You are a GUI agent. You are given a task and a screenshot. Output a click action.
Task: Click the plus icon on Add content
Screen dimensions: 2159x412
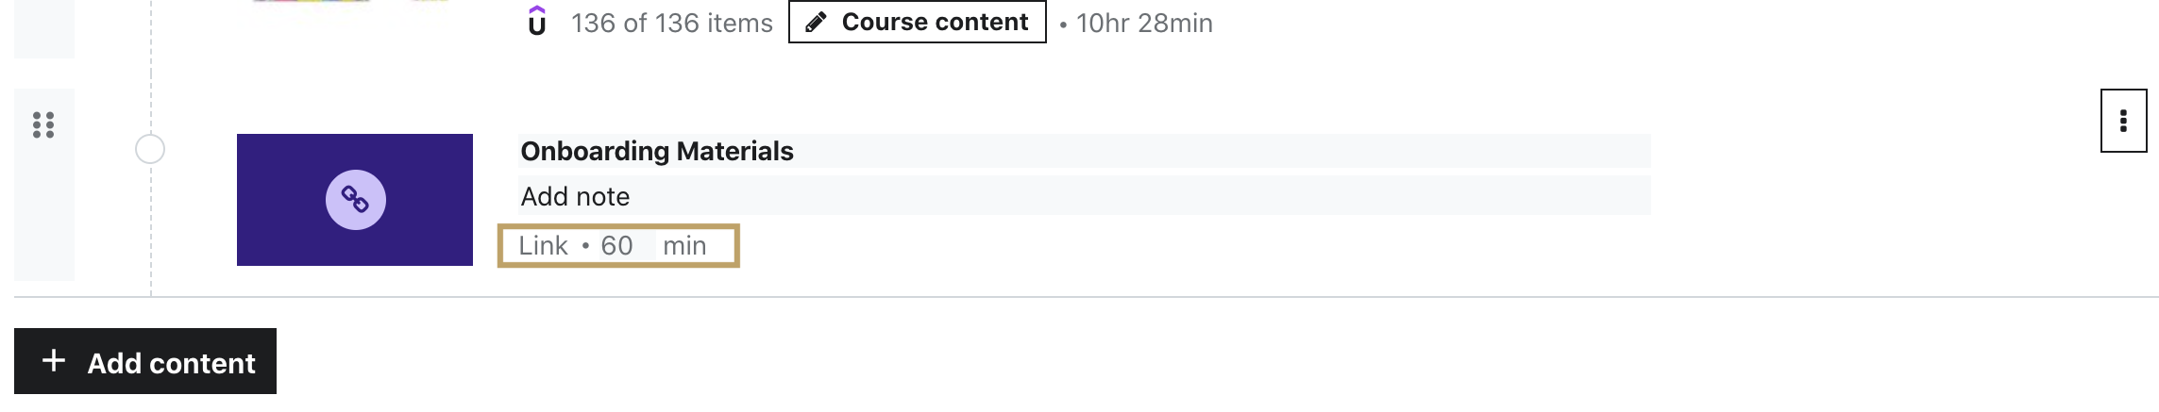[54, 361]
